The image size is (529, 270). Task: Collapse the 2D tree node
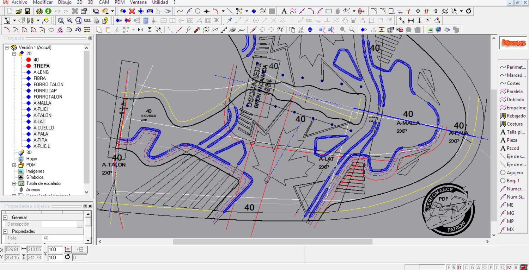click(14, 54)
